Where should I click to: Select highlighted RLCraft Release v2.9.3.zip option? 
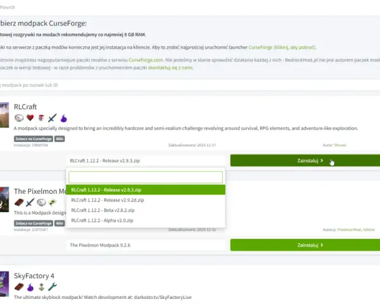[146, 190]
